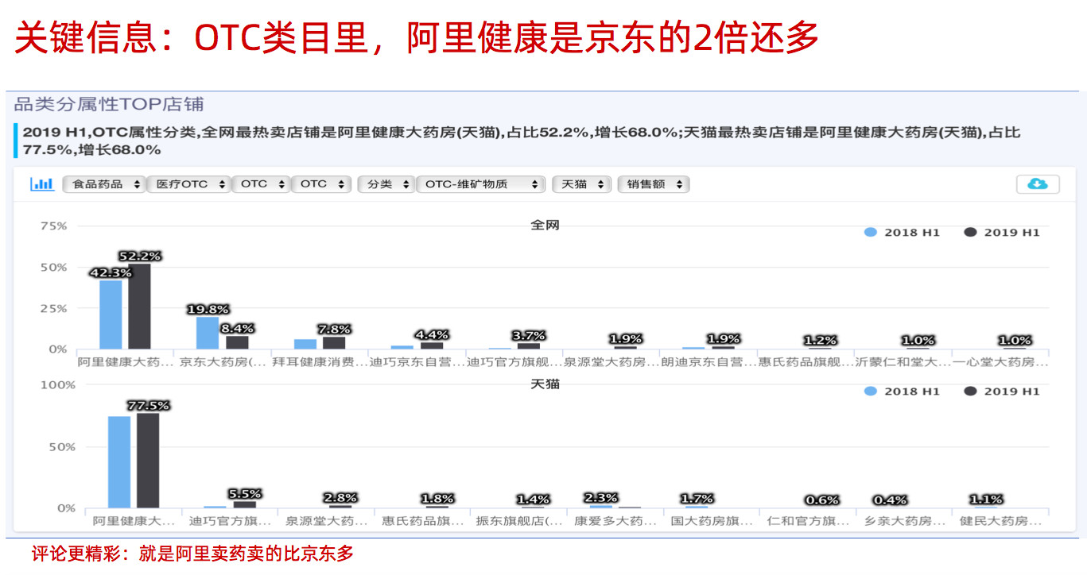Click 迪巧京东自营 axis label
Image resolution: width=1087 pixels, height=575 pixels.
tap(417, 362)
